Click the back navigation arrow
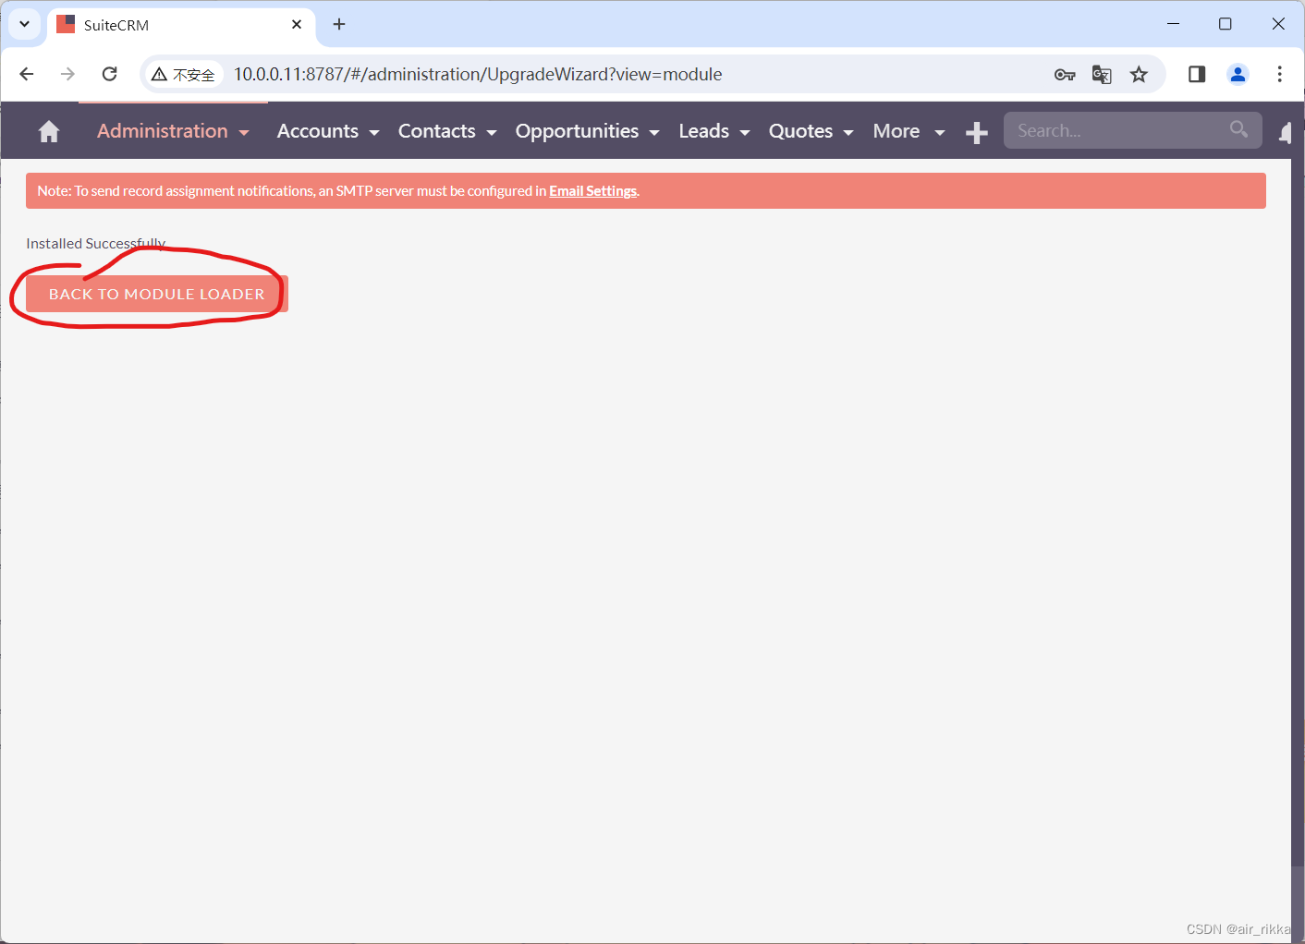Screen dimensions: 1305x944 click(x=26, y=74)
